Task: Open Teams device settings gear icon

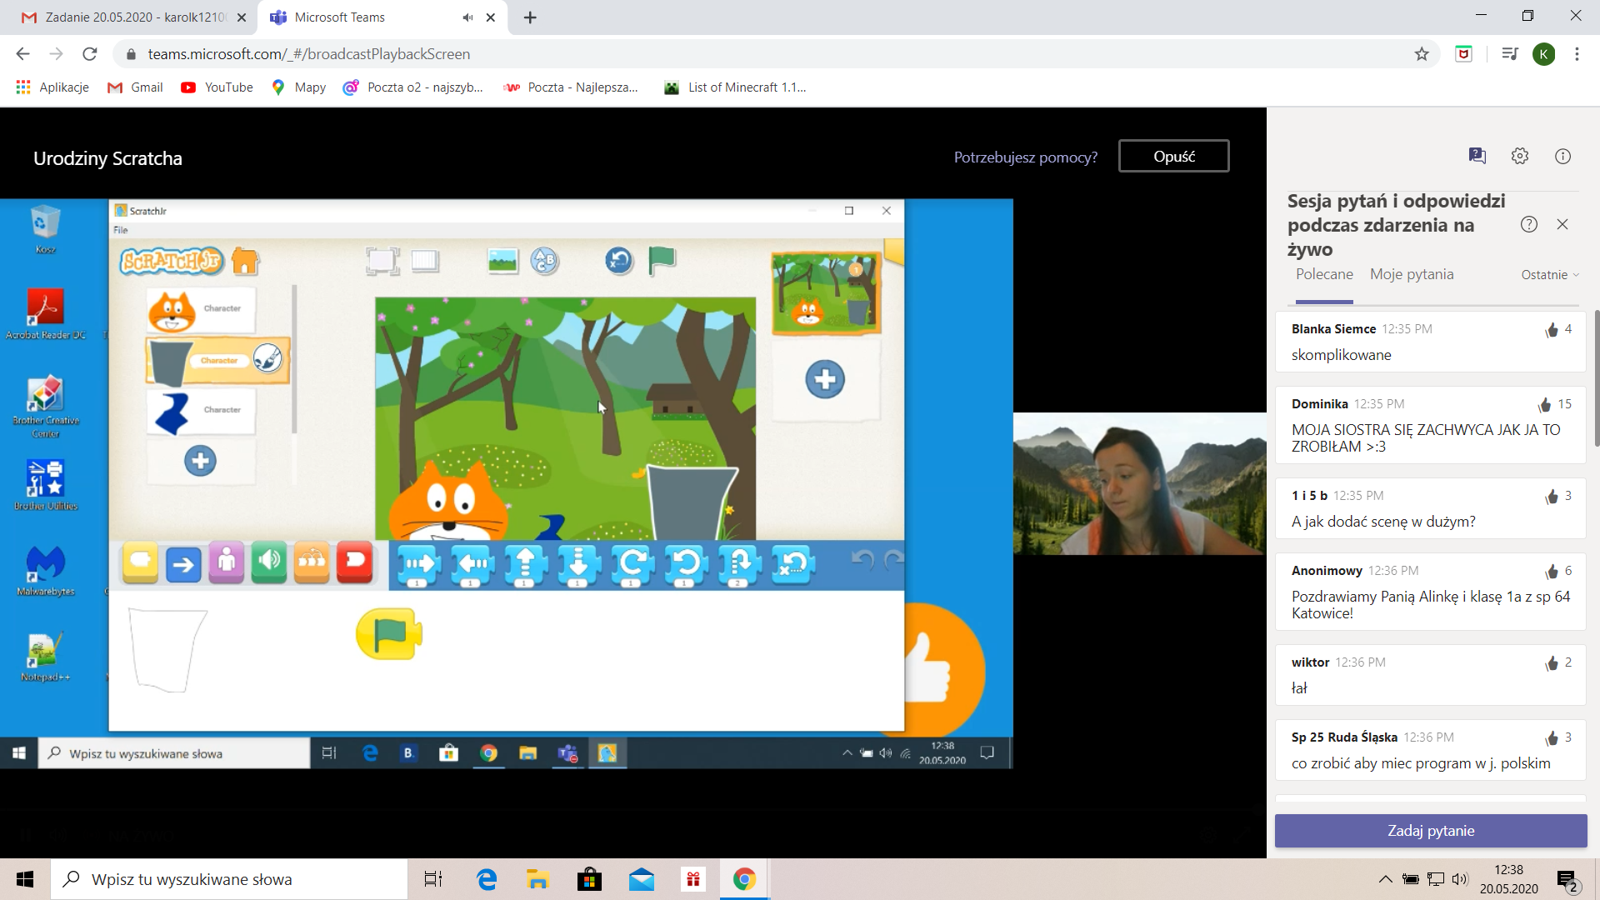Action: pyautogui.click(x=1520, y=156)
